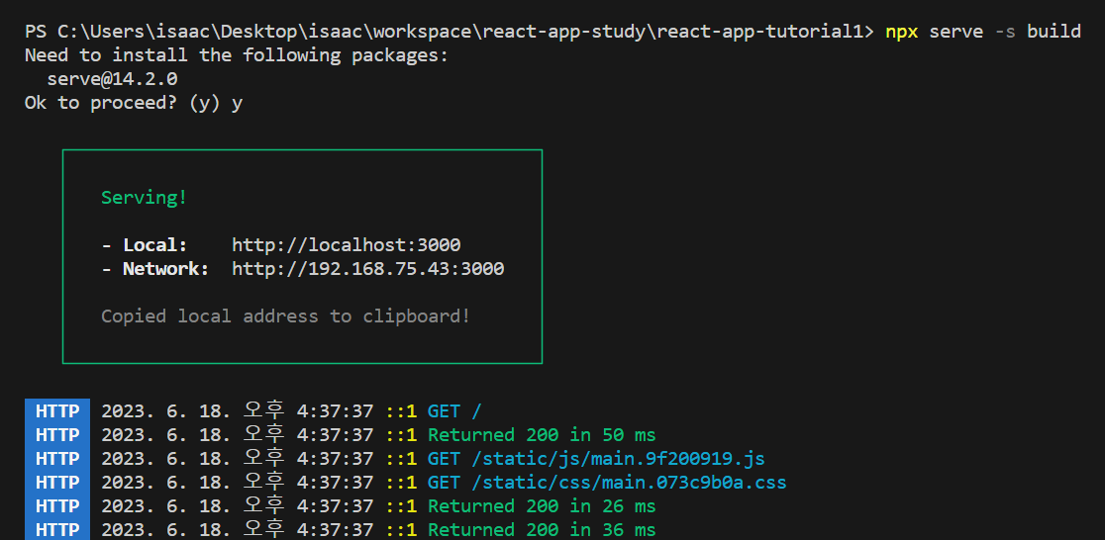Viewport: 1105px width, 540px height.
Task: Select the 'serve@14.2.0' package name
Action: [x=112, y=79]
